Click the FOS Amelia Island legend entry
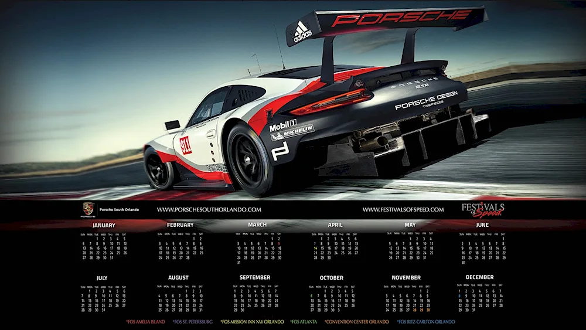This screenshot has width=586, height=330. [x=145, y=321]
